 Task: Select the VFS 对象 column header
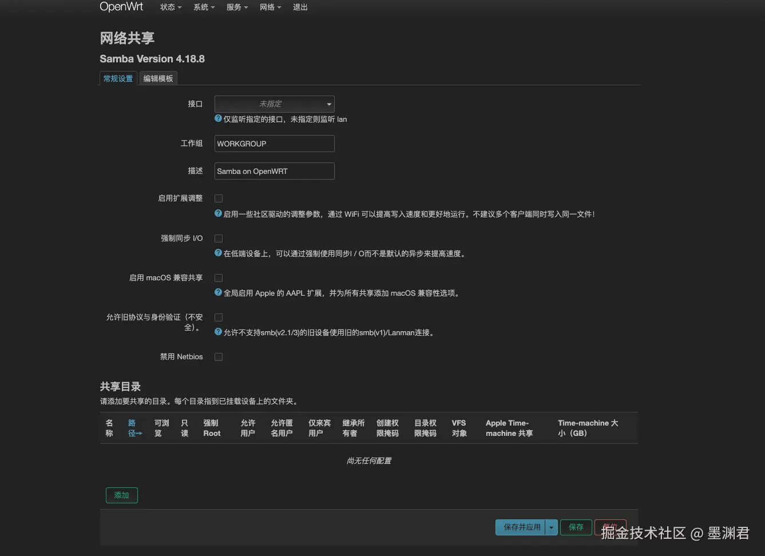[459, 428]
